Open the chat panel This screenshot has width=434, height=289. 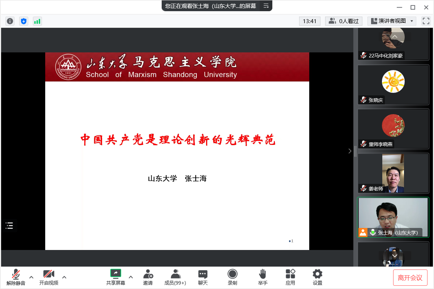(x=203, y=277)
